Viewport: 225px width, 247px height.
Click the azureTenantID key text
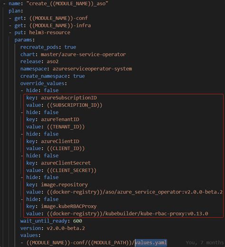(x=60, y=119)
